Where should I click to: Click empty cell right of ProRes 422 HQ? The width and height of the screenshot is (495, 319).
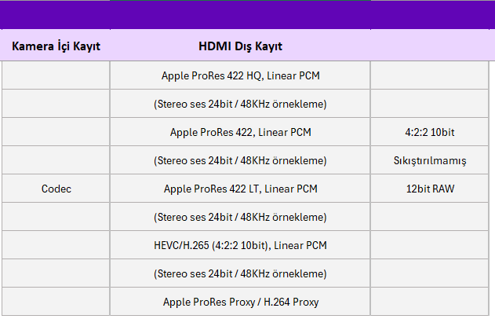tap(431, 76)
